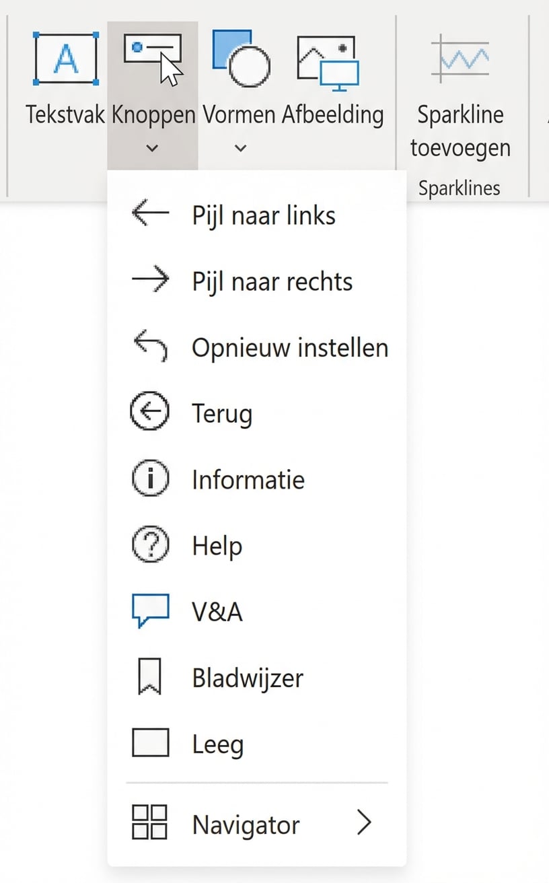549x883 pixels.
Task: Expand the Navigator submenu arrow
Action: tap(364, 822)
